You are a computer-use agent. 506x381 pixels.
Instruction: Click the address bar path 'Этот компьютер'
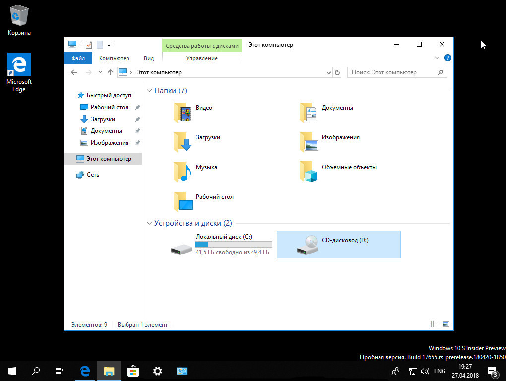[159, 72]
